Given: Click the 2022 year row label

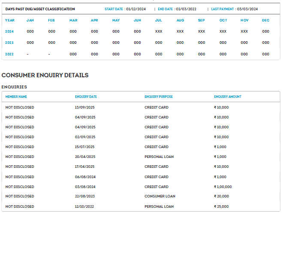Looking at the screenshot, I should [x=9, y=54].
